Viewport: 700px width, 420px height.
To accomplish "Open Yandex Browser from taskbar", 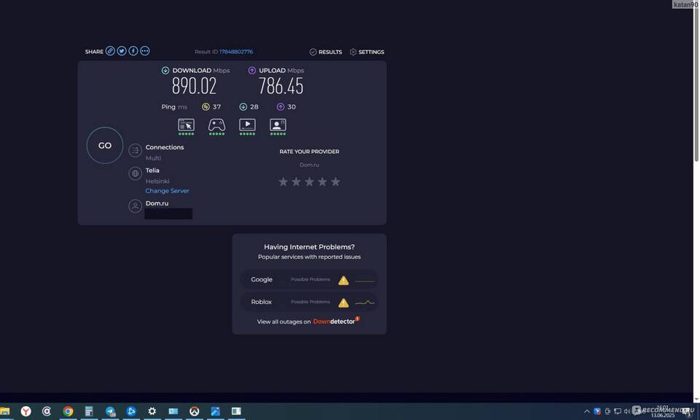I will (x=26, y=411).
